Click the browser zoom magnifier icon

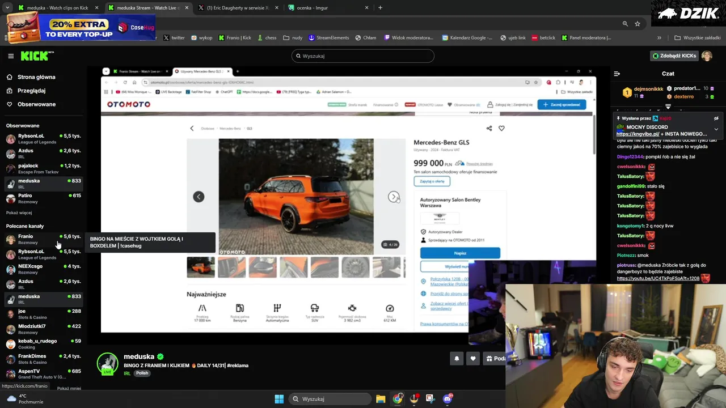pyautogui.click(x=625, y=24)
